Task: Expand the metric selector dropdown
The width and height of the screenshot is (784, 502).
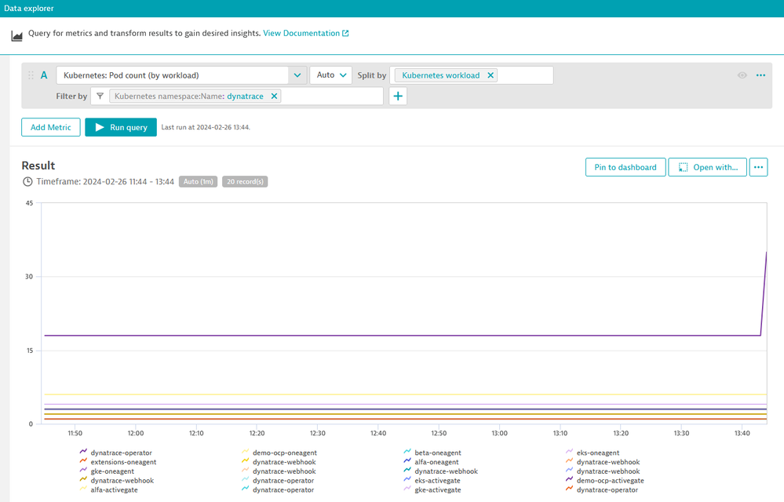Action: pos(297,75)
